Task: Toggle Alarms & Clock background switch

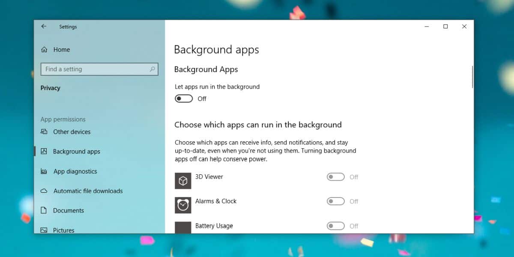Action: [x=336, y=201]
